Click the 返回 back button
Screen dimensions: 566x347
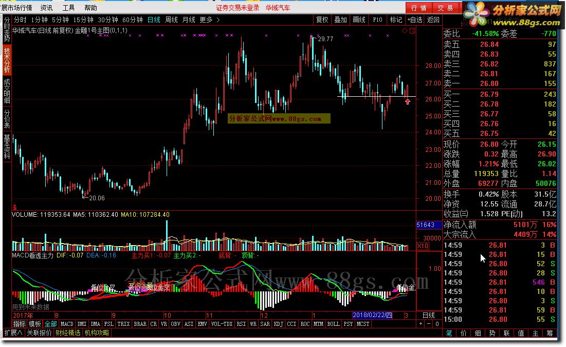(433, 20)
